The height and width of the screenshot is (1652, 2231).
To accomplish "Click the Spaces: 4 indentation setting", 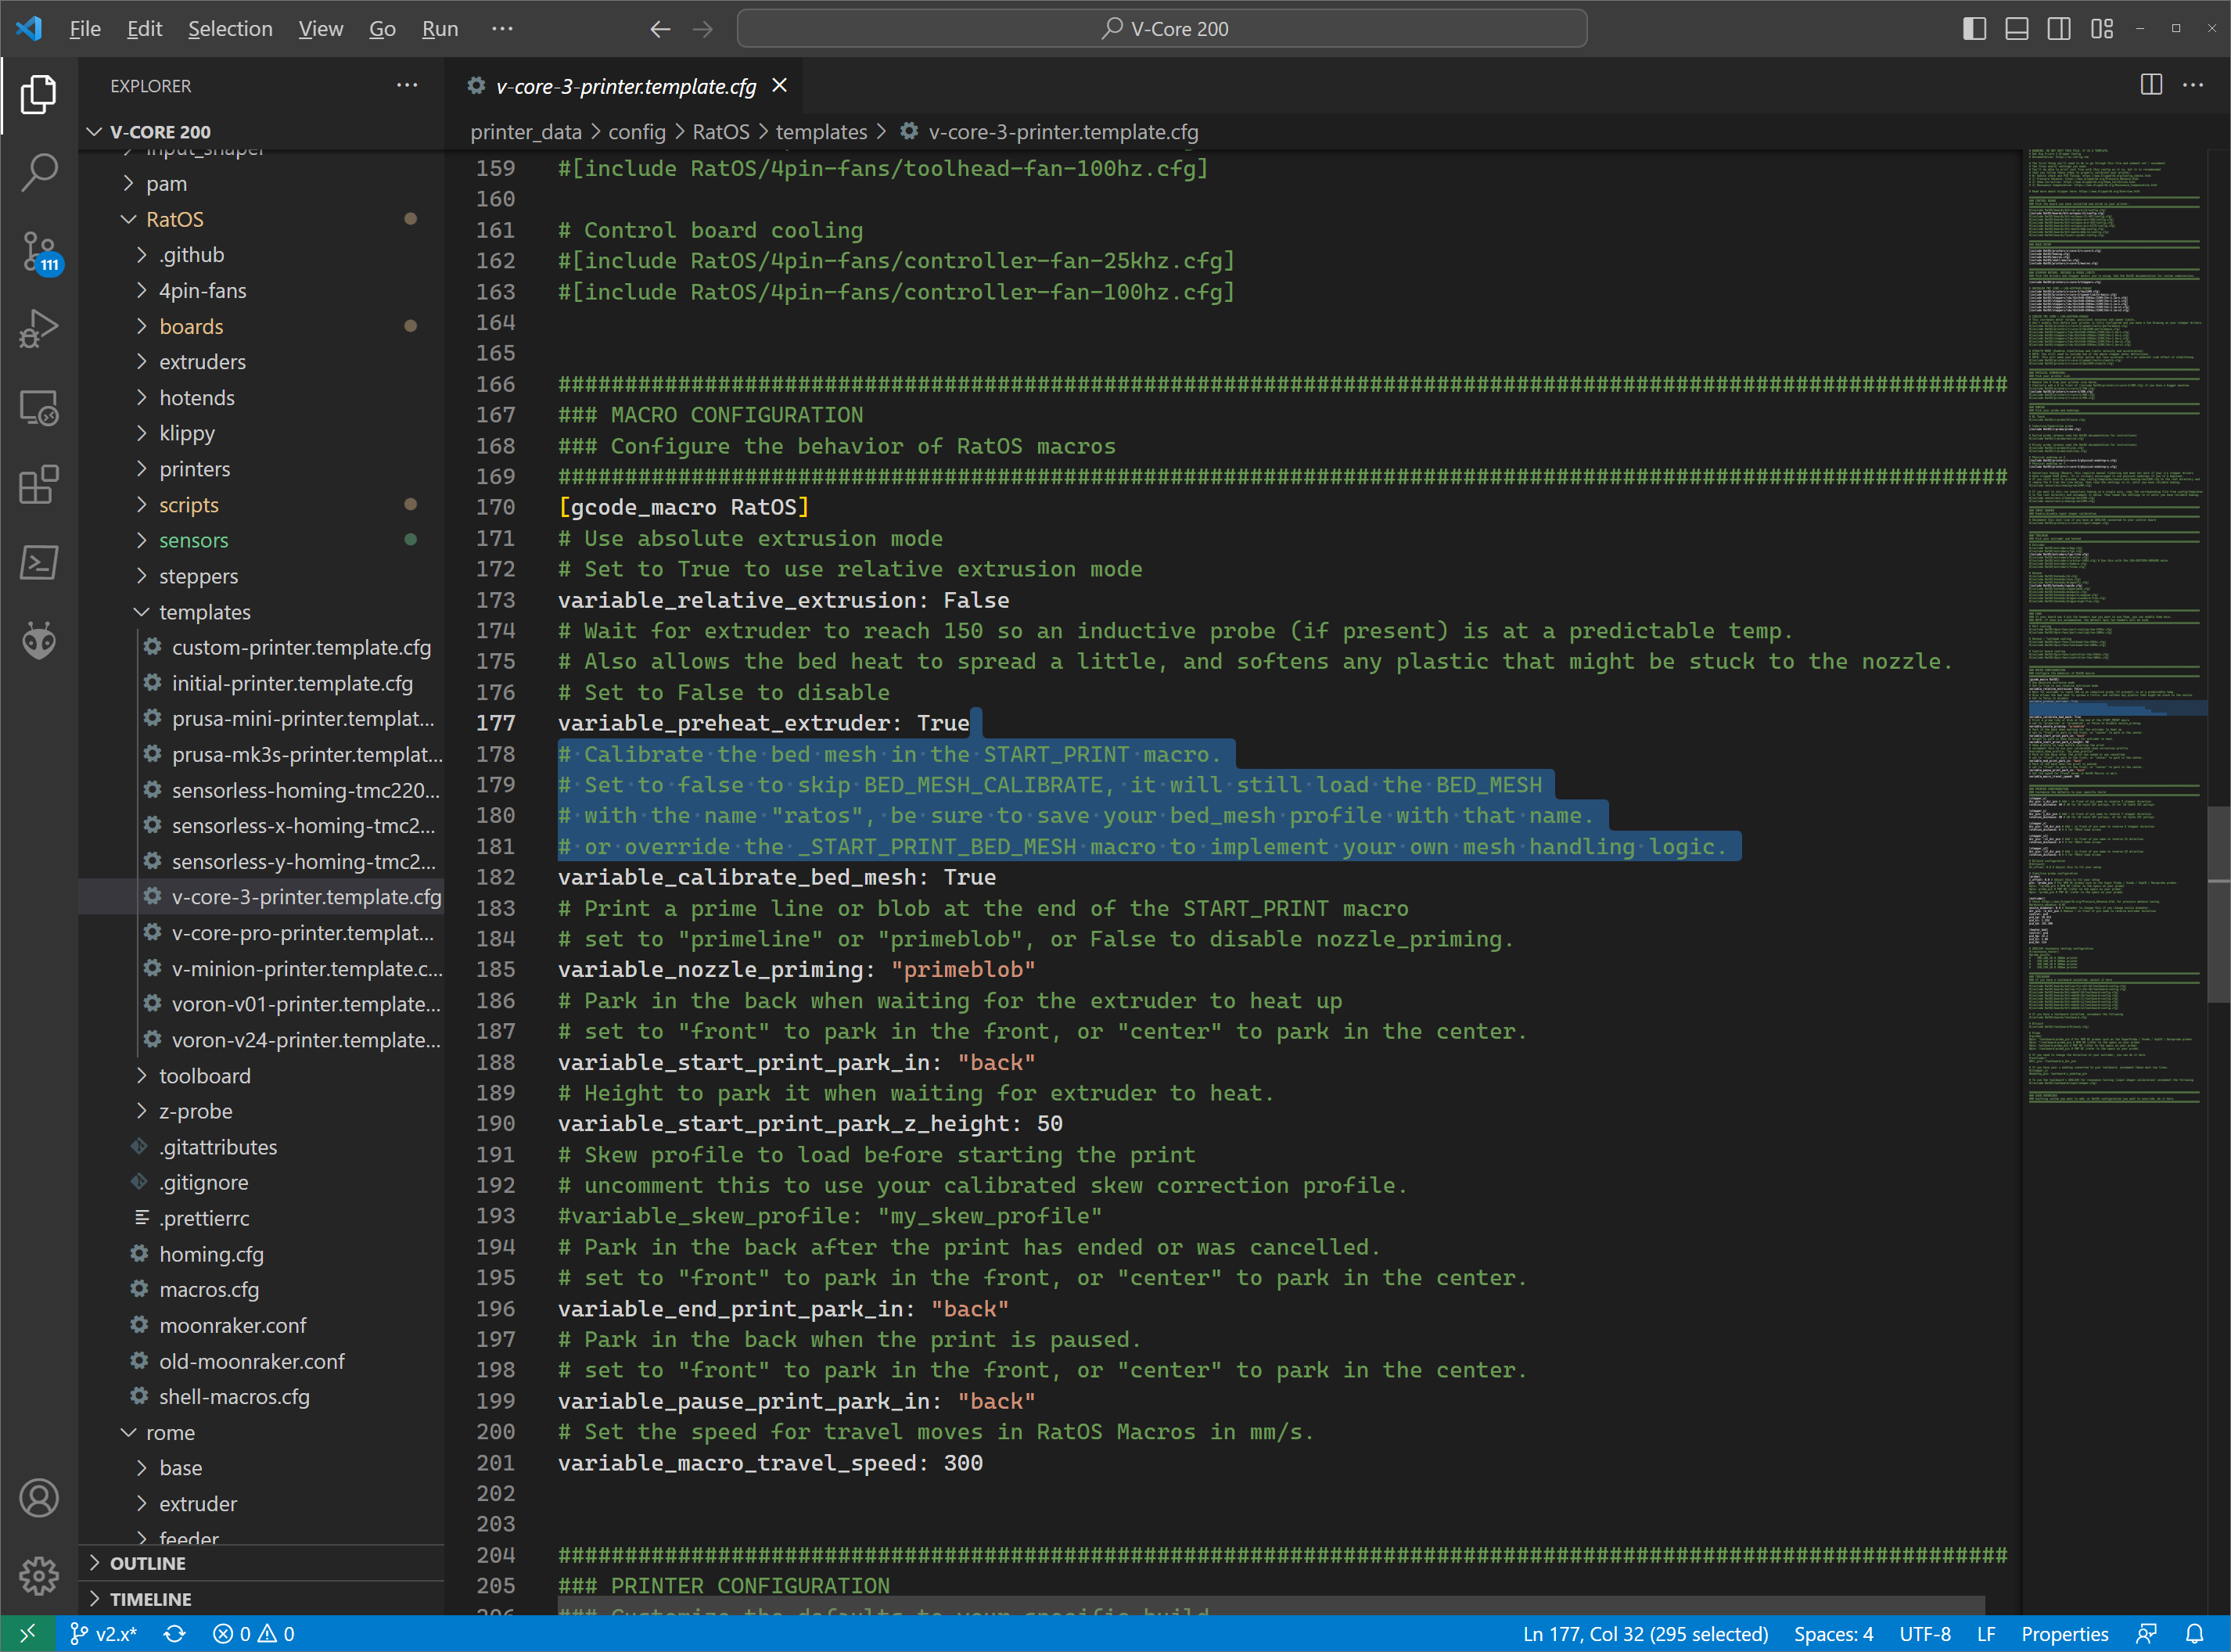I will click(x=1833, y=1634).
